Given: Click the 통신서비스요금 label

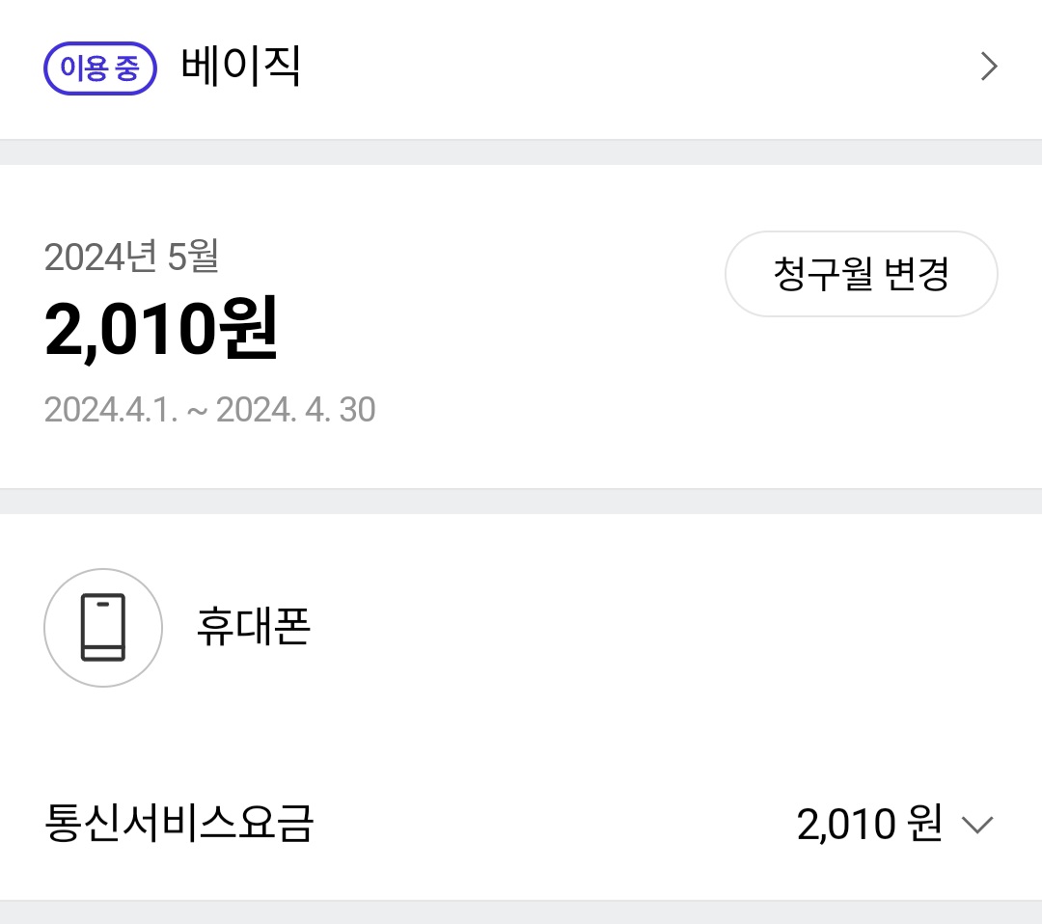Looking at the screenshot, I should coord(179,825).
